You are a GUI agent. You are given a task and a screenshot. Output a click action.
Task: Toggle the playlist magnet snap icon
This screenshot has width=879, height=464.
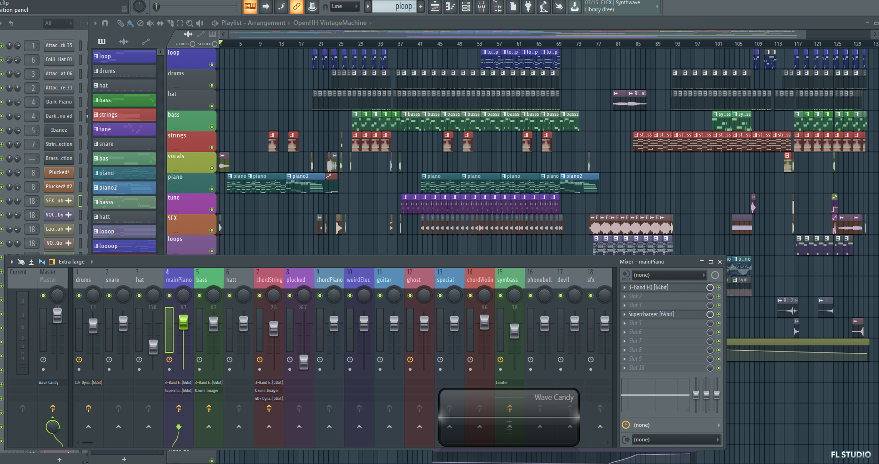(x=105, y=23)
